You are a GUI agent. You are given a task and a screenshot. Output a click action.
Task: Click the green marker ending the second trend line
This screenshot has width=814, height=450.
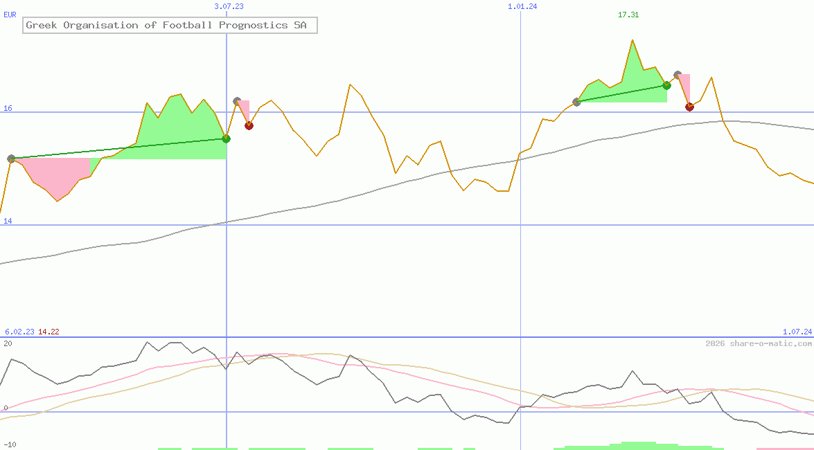(x=666, y=85)
